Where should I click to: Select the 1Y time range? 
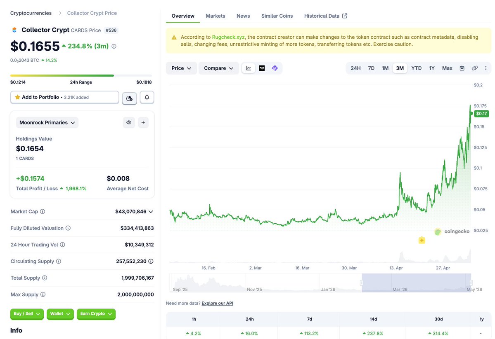pyautogui.click(x=432, y=68)
